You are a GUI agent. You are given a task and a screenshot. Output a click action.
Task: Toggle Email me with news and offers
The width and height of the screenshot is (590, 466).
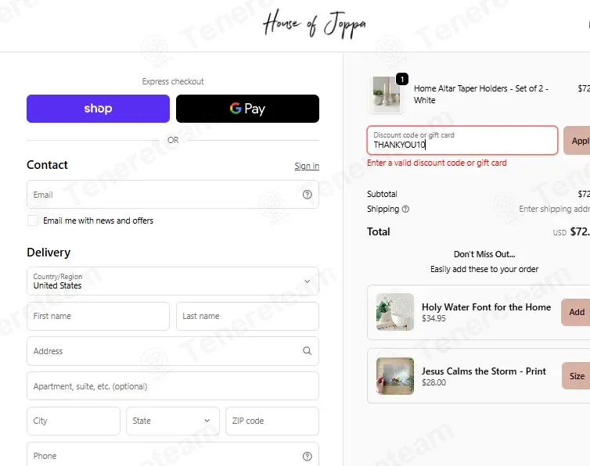[x=33, y=220]
